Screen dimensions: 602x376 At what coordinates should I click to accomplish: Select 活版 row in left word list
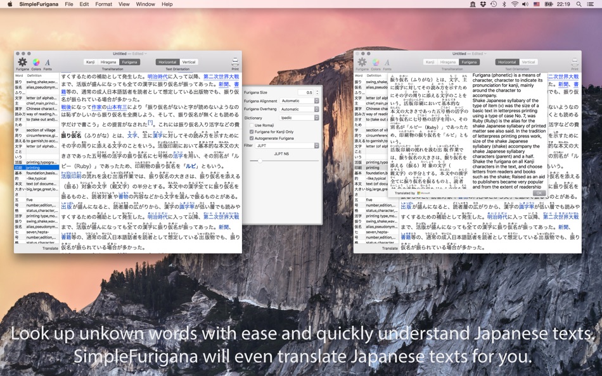click(37, 162)
